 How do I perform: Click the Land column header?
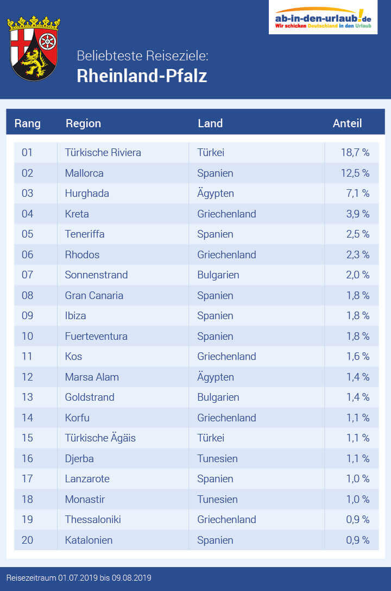click(x=210, y=123)
